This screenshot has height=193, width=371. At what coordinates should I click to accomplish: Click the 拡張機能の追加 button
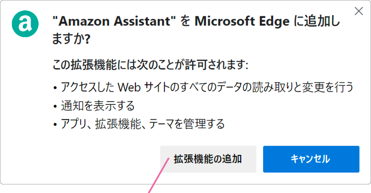coord(208,159)
